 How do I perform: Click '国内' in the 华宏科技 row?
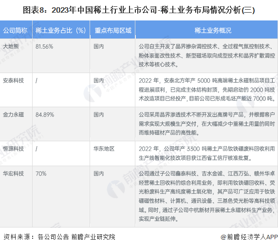(x=99, y=173)
